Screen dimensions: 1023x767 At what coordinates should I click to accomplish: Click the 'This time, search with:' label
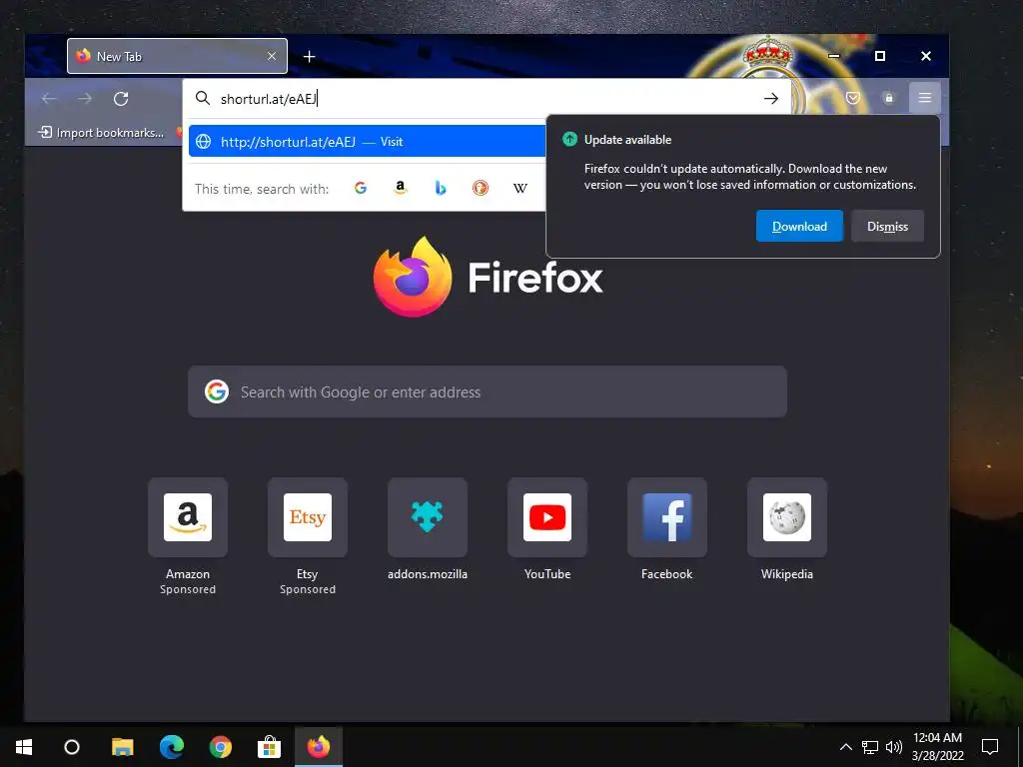(x=262, y=189)
